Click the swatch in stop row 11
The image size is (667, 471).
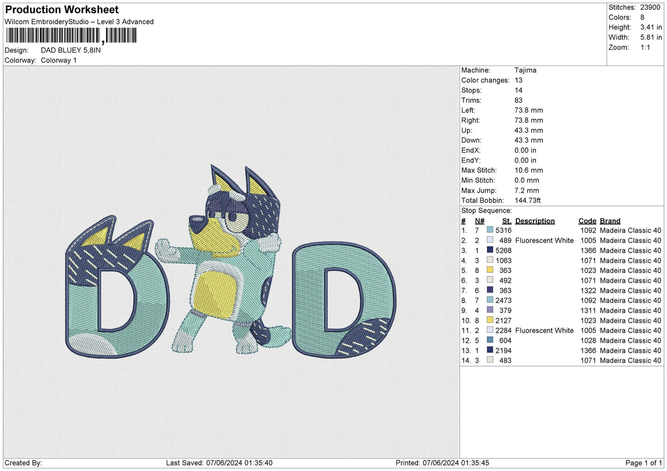point(490,330)
